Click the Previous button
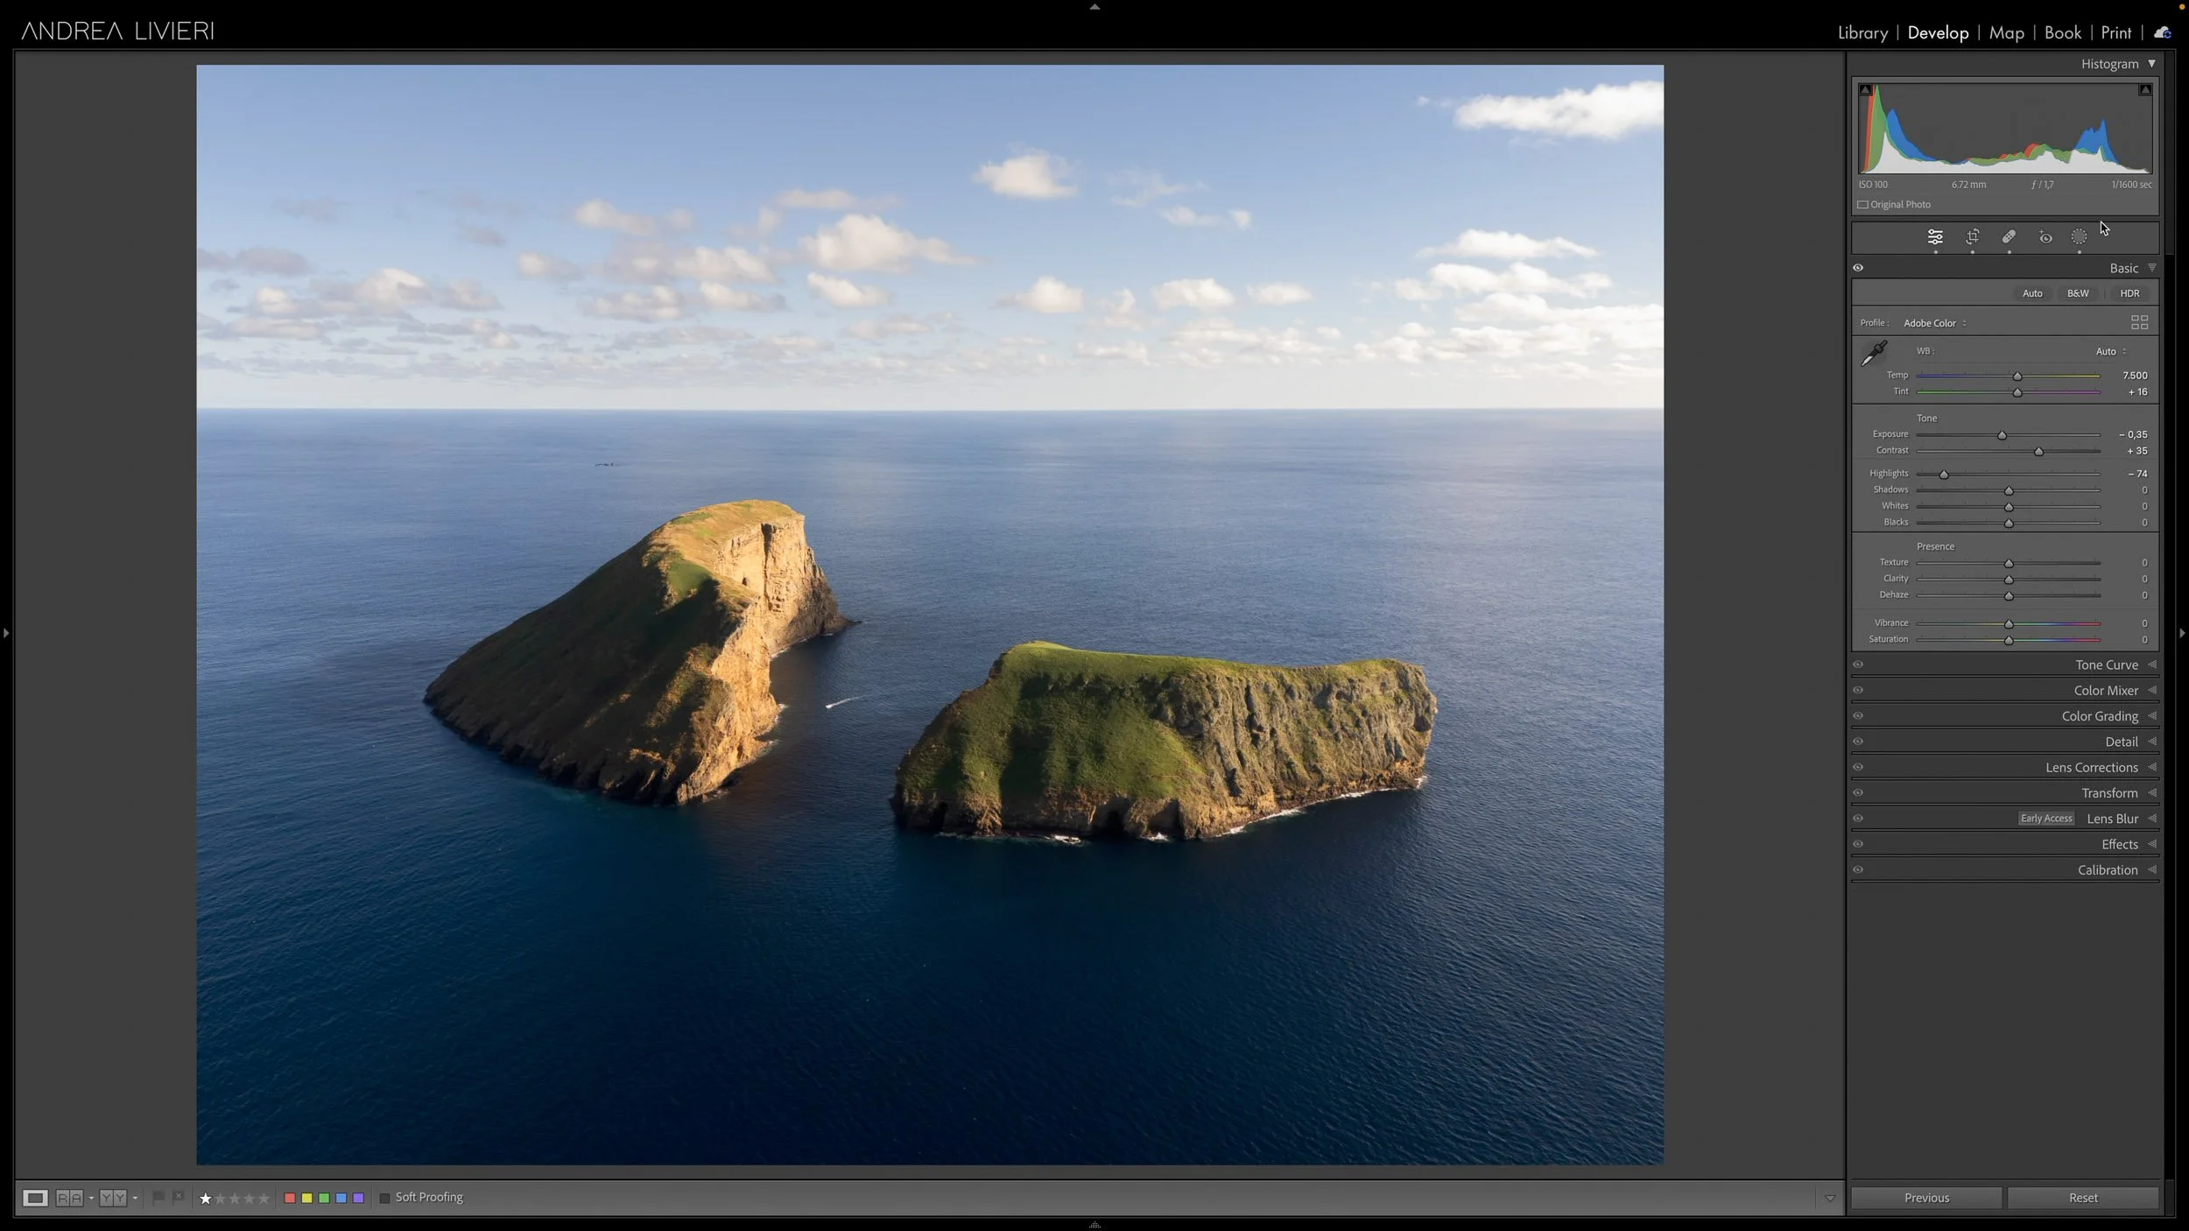2189x1231 pixels. [x=1926, y=1198]
